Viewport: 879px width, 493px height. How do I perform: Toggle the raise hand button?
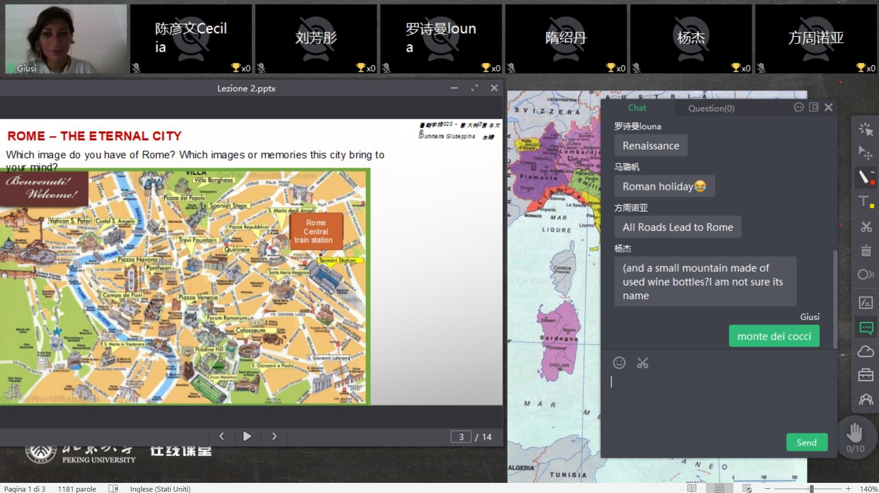tap(855, 434)
